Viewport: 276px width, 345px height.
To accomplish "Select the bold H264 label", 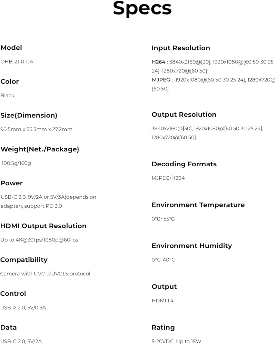I will click(x=158, y=62).
